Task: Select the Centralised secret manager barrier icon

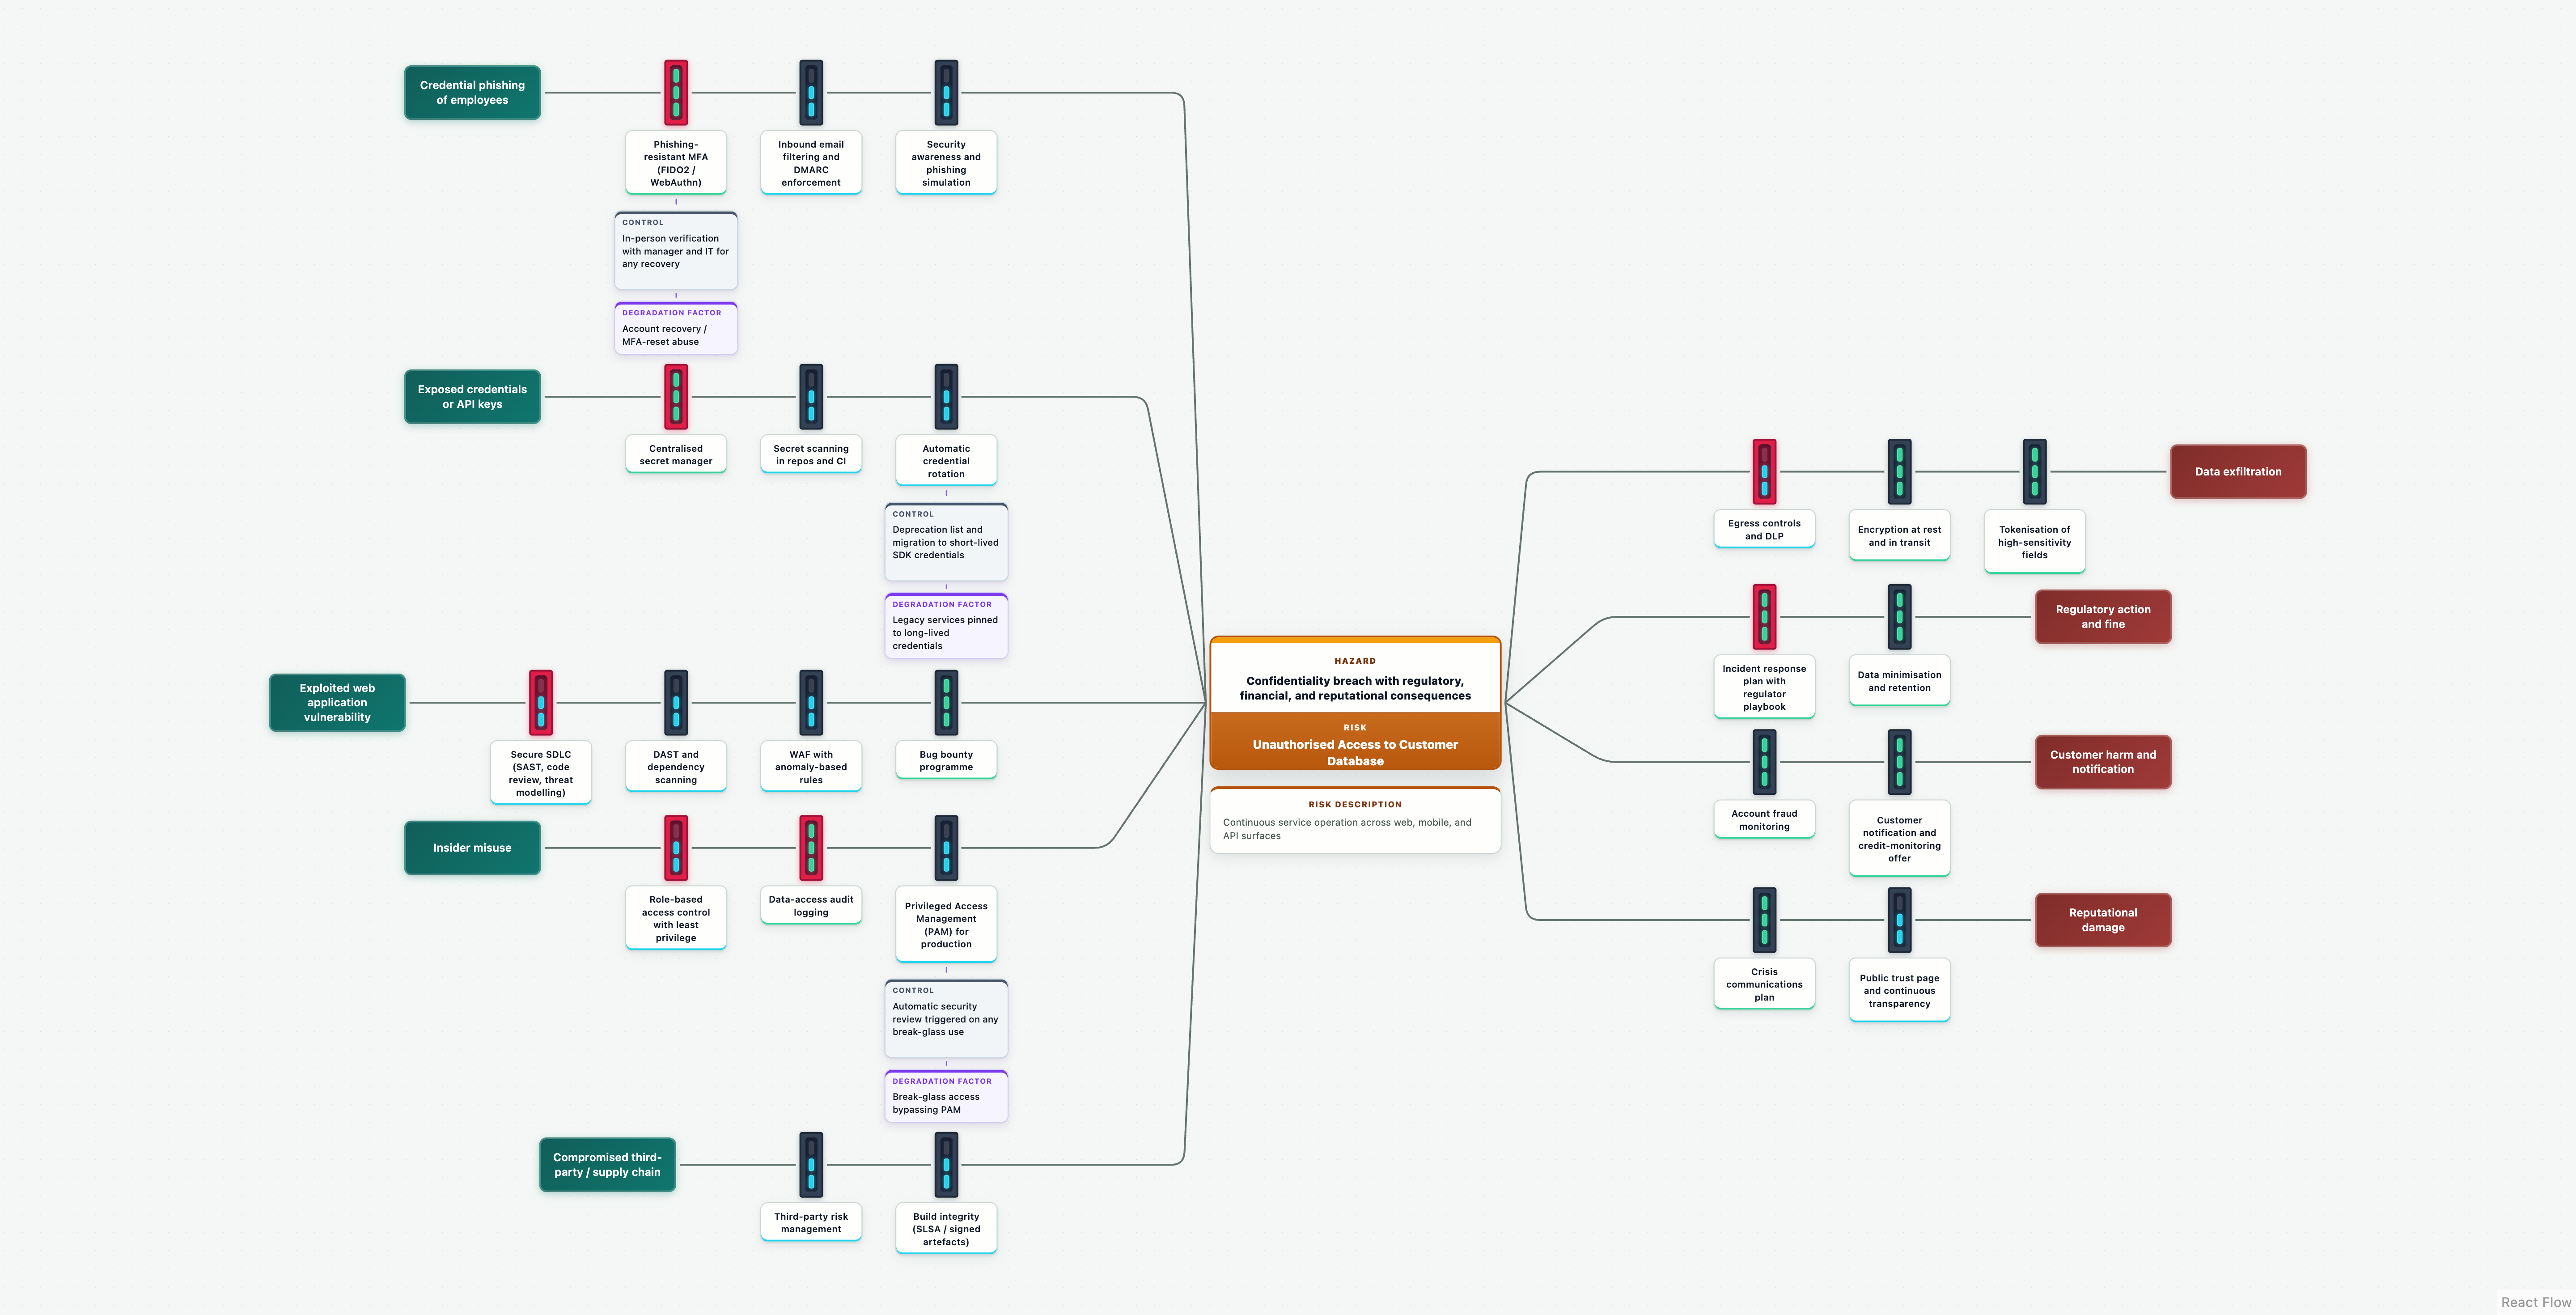Action: [676, 397]
